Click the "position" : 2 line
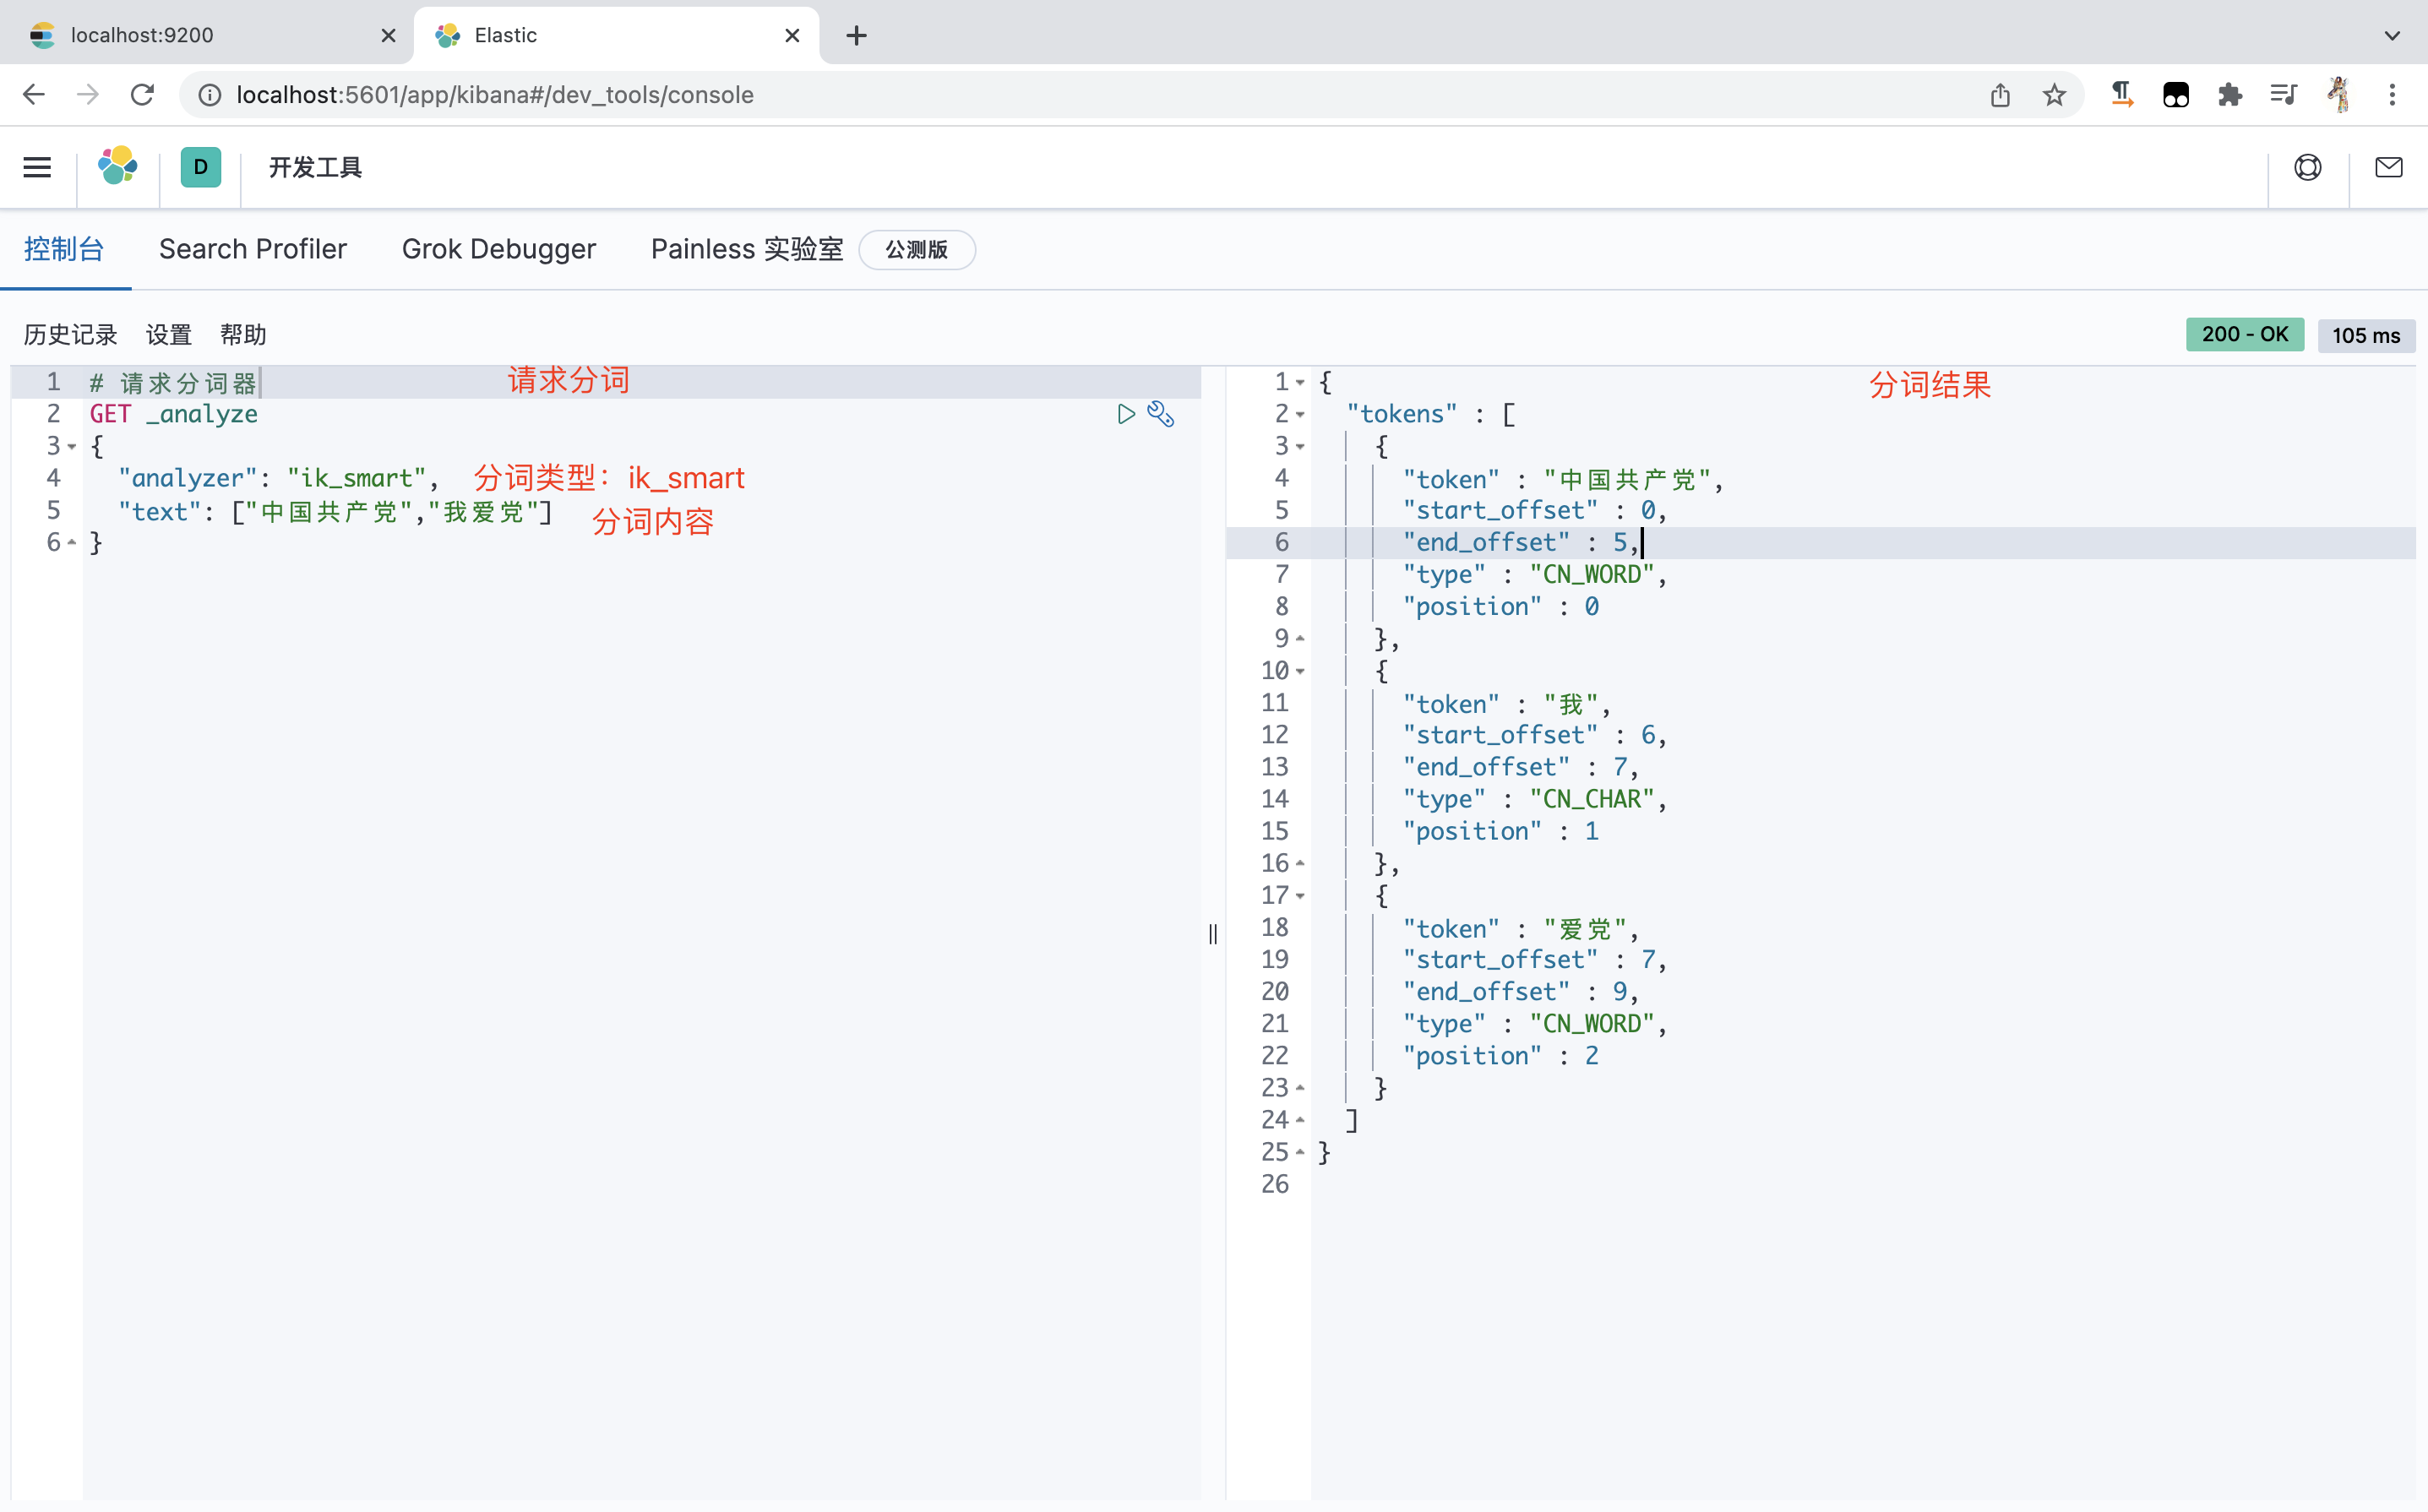This screenshot has width=2428, height=1512. pyautogui.click(x=1500, y=1055)
